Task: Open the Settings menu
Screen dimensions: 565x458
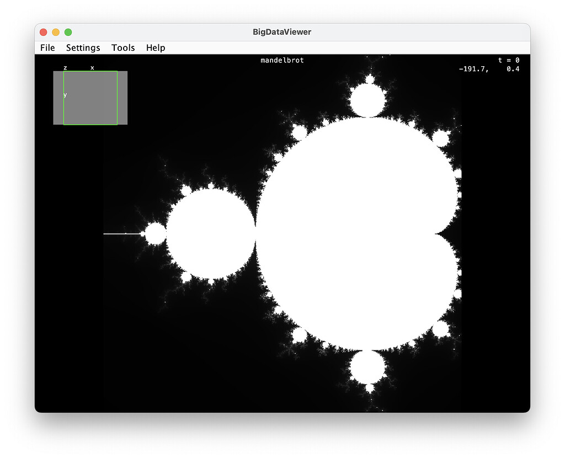Action: [83, 48]
